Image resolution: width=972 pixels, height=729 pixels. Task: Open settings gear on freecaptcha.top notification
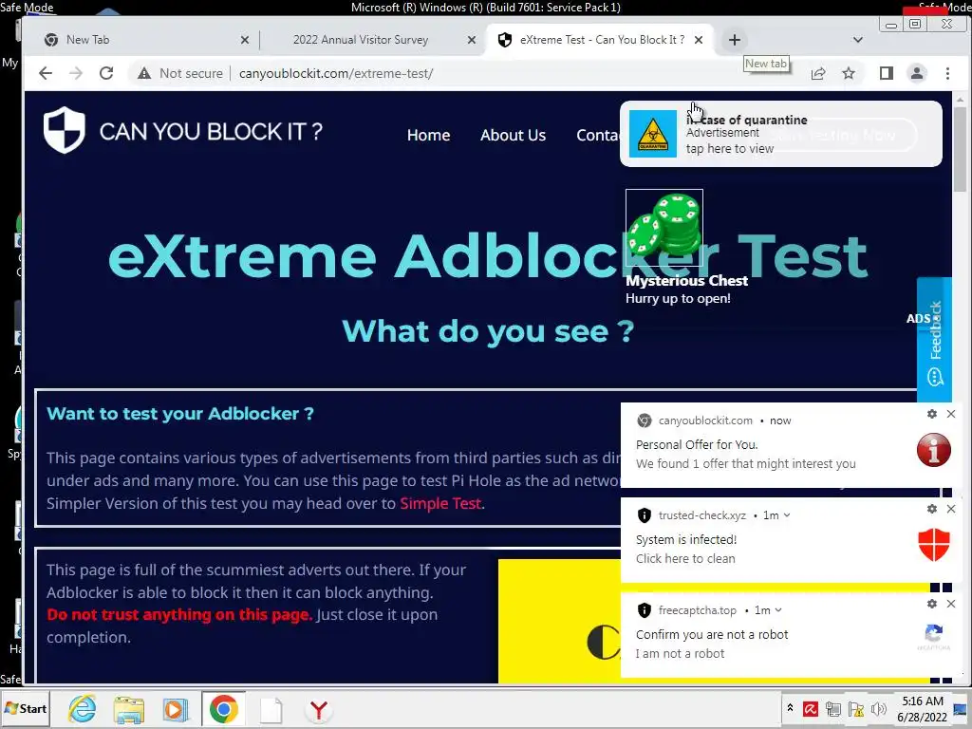click(x=932, y=603)
